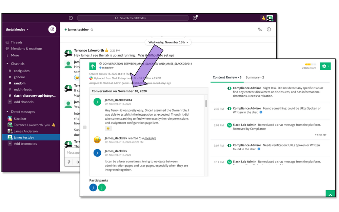Click More in the Slack sidebar
339x212 pixels.
15,55
